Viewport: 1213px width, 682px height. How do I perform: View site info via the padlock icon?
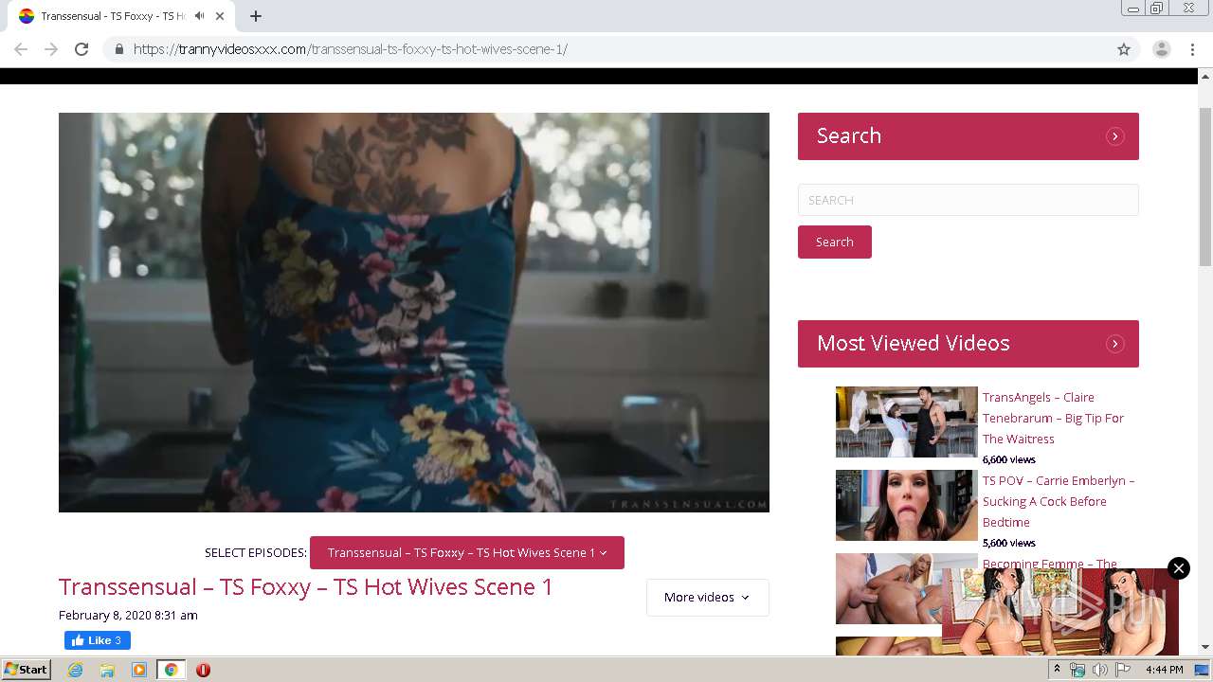(118, 49)
